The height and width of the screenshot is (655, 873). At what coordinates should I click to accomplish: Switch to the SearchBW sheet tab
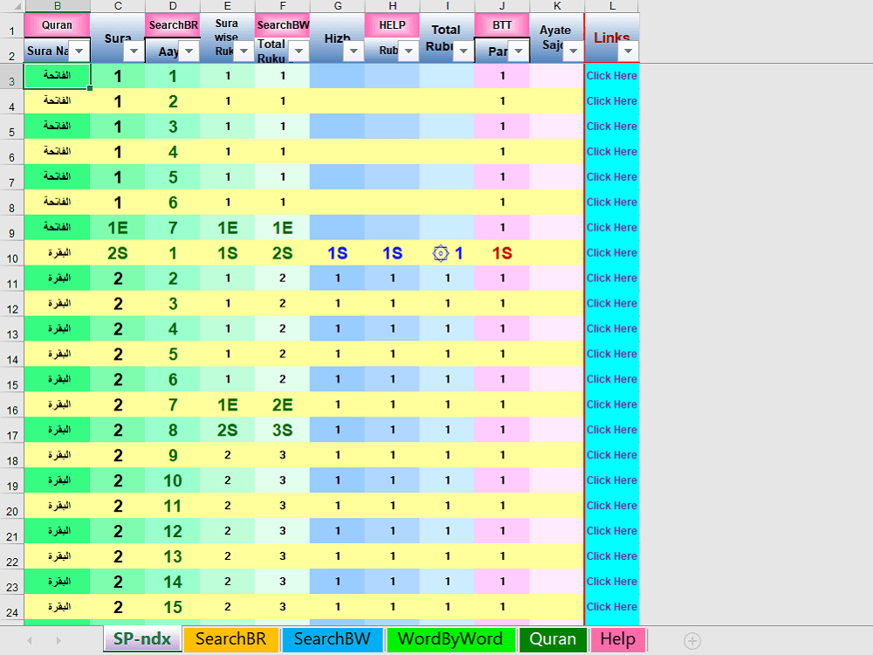click(332, 639)
